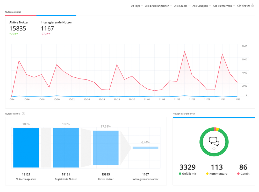Open the Alle Plattformen dropdown
This screenshot has height=192, width=259.
(224, 6)
